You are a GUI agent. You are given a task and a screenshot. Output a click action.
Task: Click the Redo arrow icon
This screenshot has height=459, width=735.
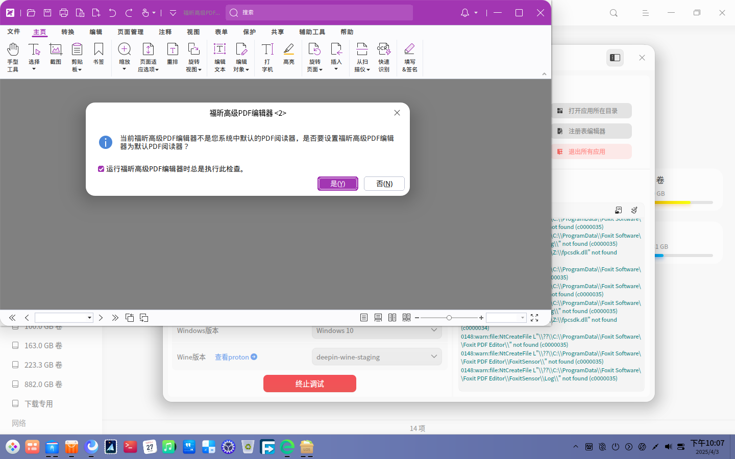click(129, 13)
